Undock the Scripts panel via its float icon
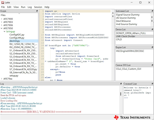The width and height of the screenshot is (154, 120). coord(37,11)
